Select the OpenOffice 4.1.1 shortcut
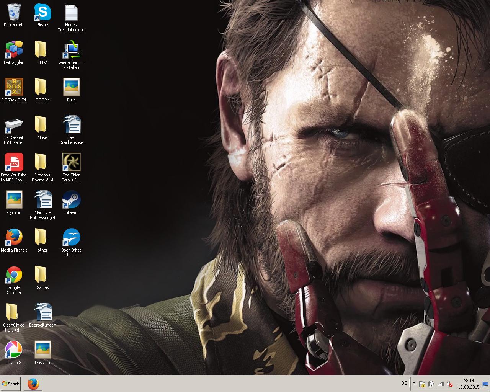490x392 pixels. coord(71,237)
